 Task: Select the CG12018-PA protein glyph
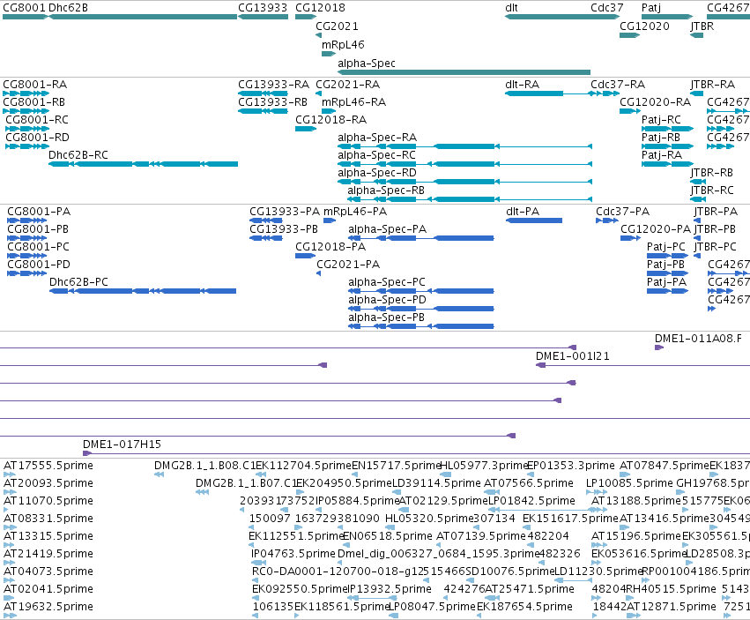(x=305, y=256)
